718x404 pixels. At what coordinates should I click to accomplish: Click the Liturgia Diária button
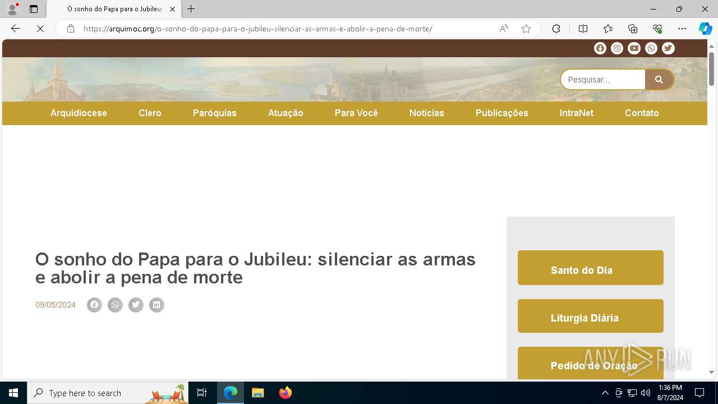pyautogui.click(x=591, y=316)
